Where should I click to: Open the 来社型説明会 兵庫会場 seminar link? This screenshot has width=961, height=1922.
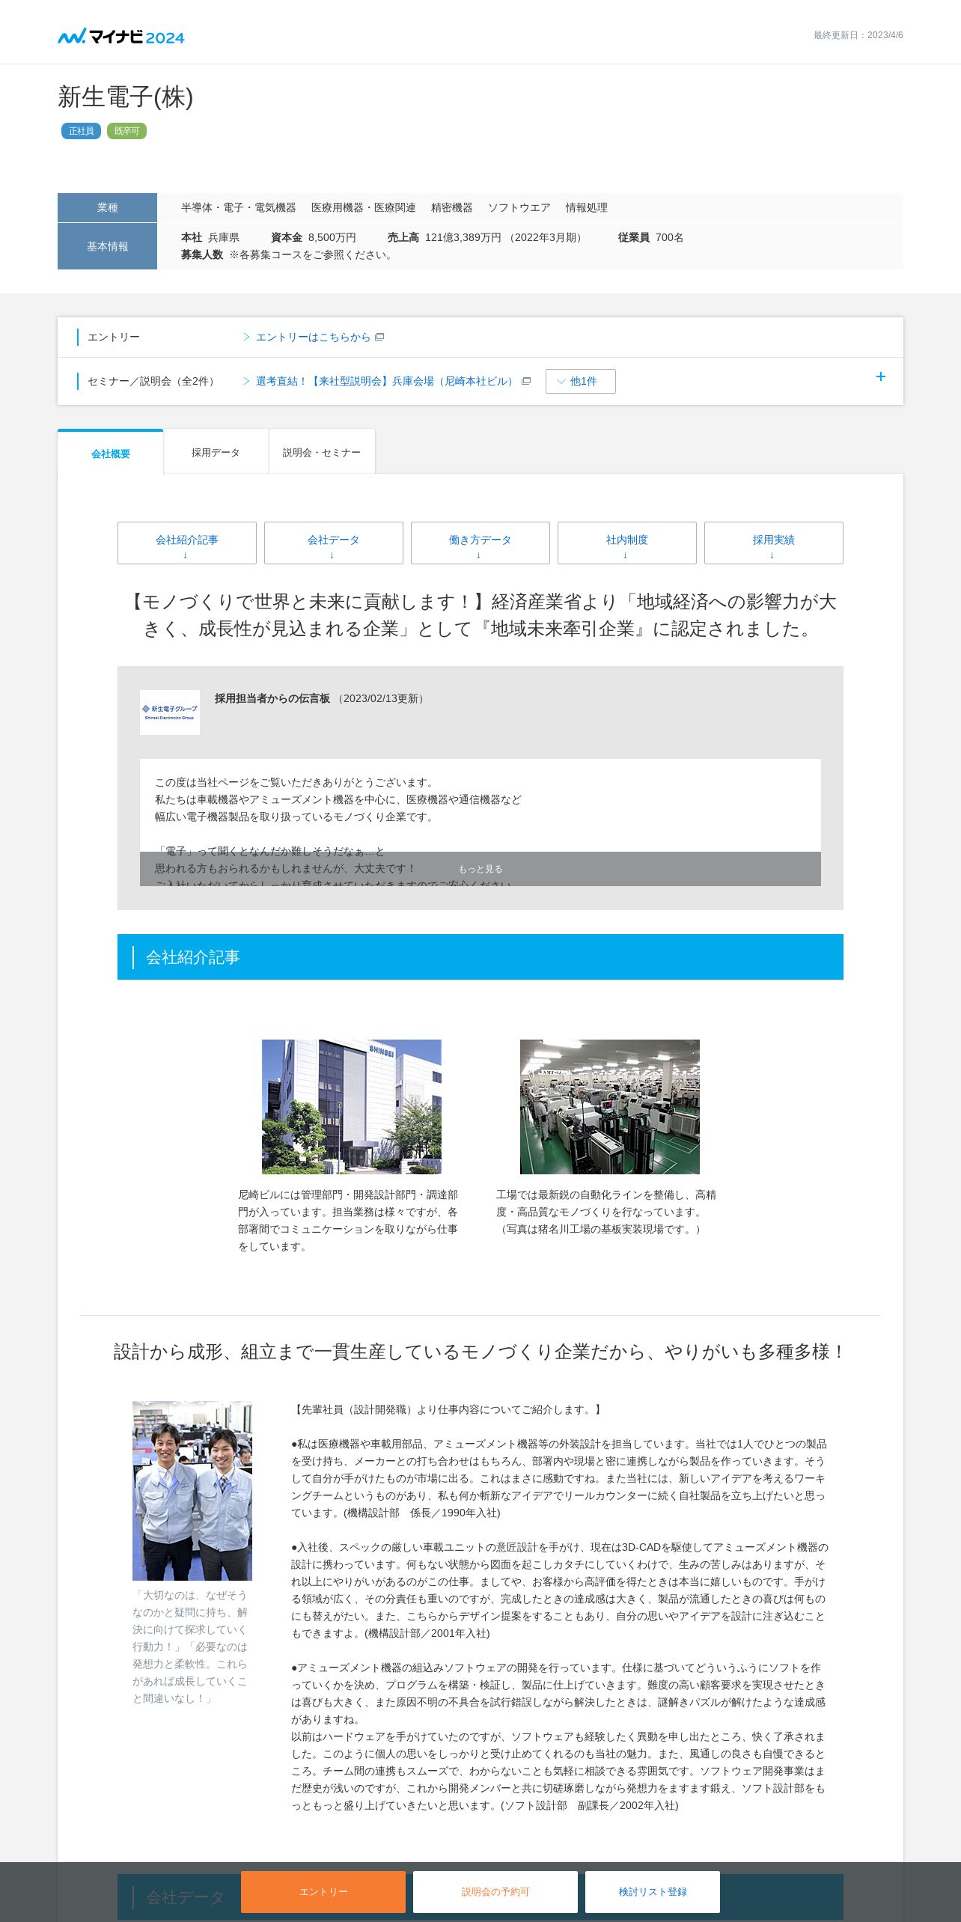(386, 382)
